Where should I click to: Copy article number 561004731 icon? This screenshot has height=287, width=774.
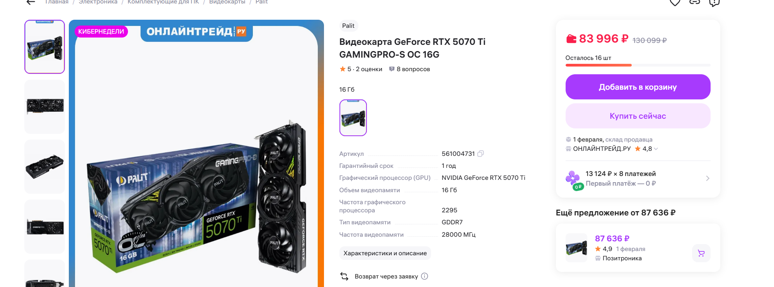pyautogui.click(x=481, y=154)
